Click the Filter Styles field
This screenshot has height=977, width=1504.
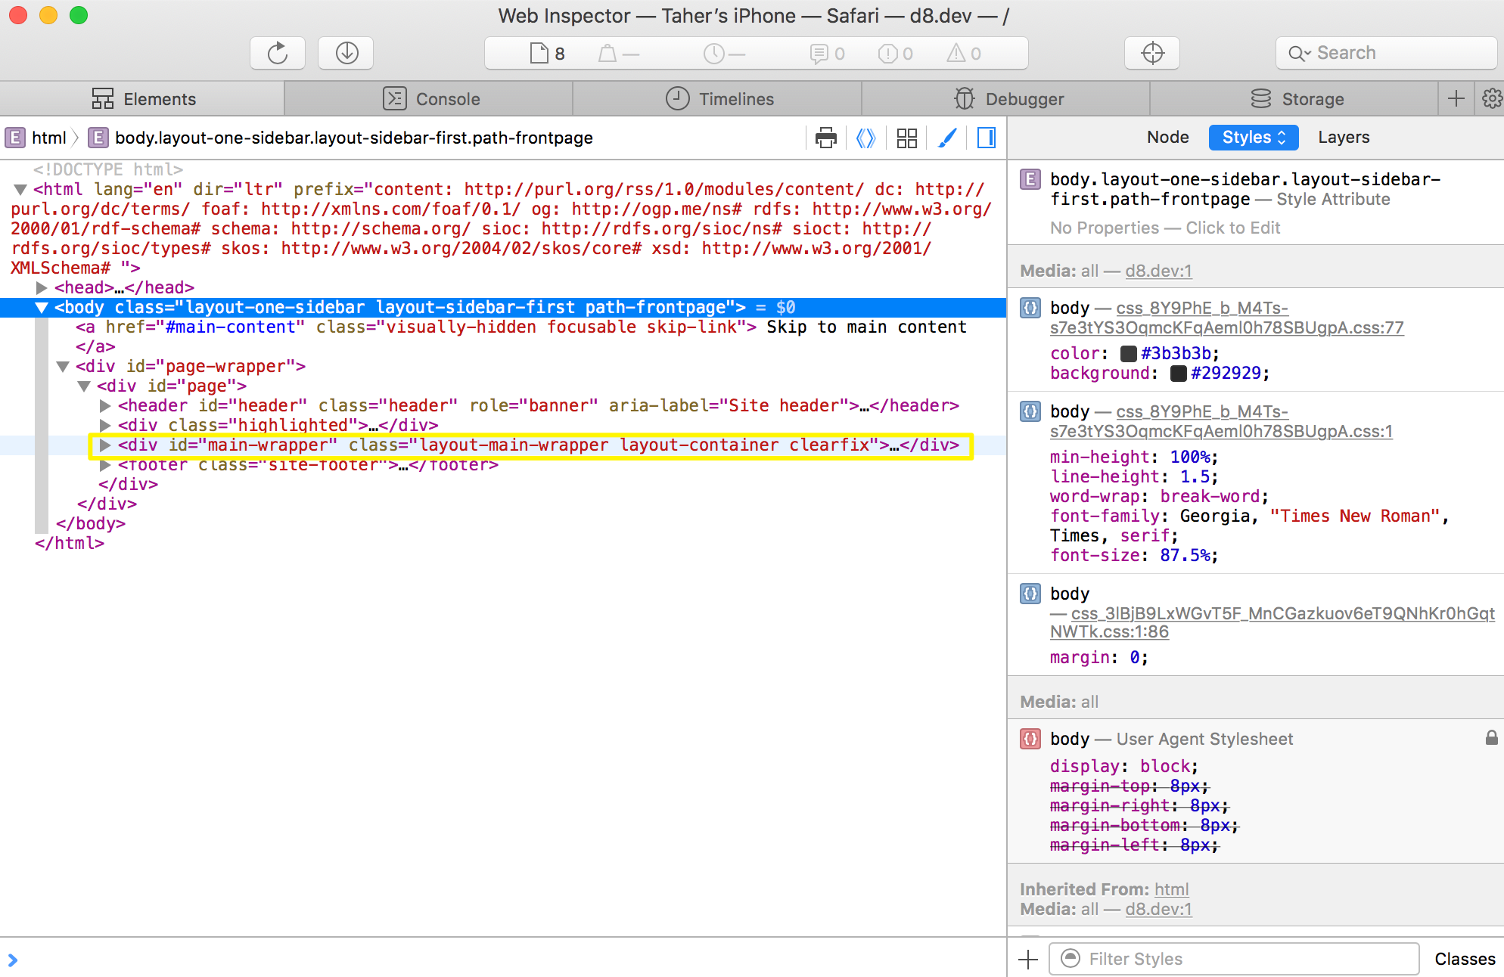1234,959
